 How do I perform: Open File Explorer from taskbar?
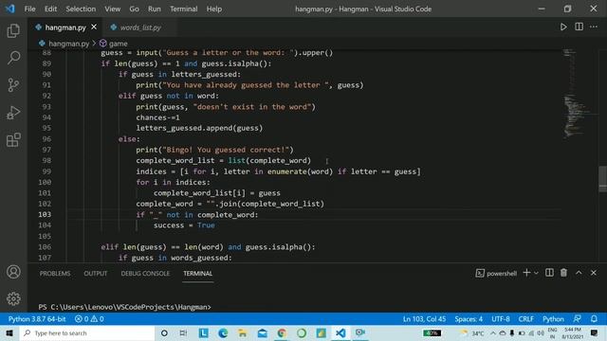(x=243, y=332)
